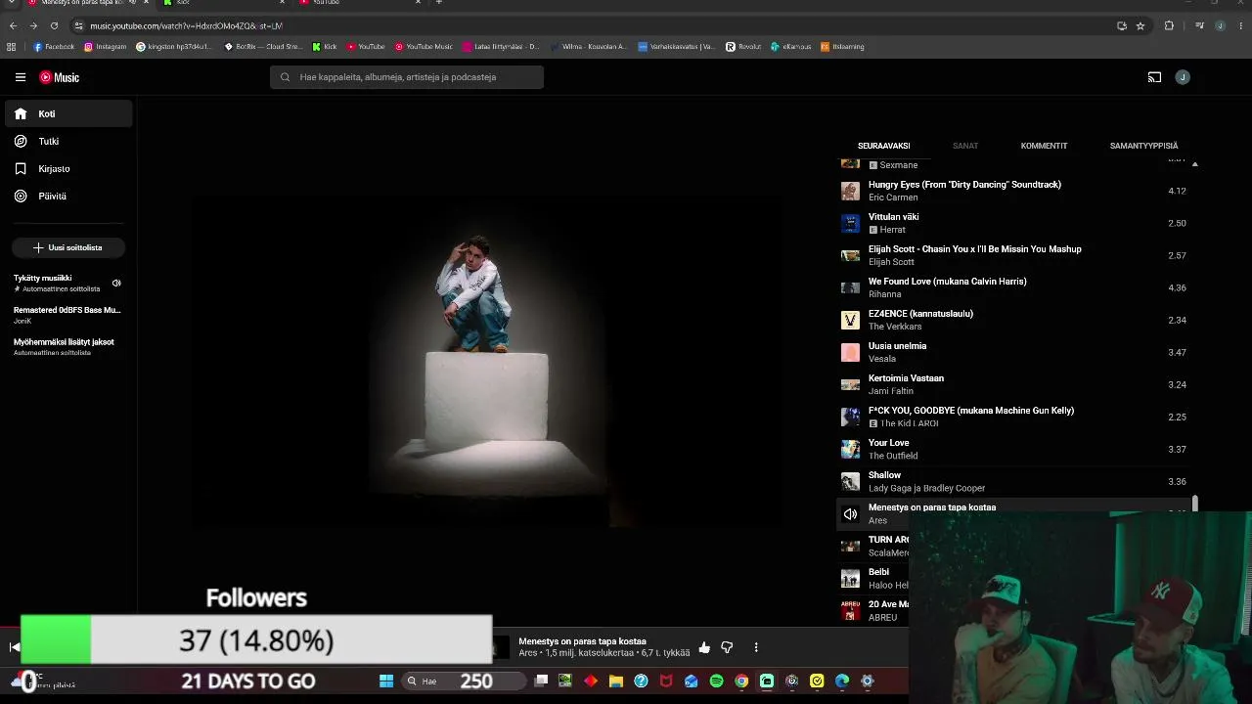
Task: Click the Vesala Uusia unelmia thumbnail
Action: click(850, 352)
